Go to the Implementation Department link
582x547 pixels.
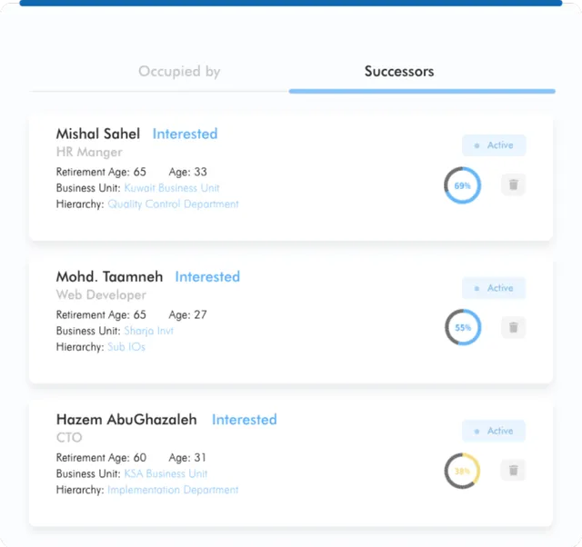tap(173, 490)
